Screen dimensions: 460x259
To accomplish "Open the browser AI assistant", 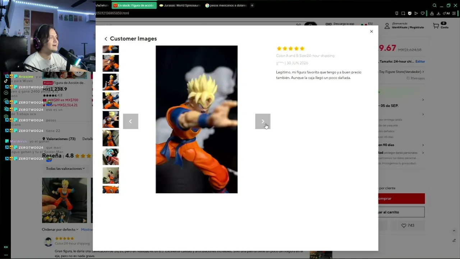I will [446, 13].
